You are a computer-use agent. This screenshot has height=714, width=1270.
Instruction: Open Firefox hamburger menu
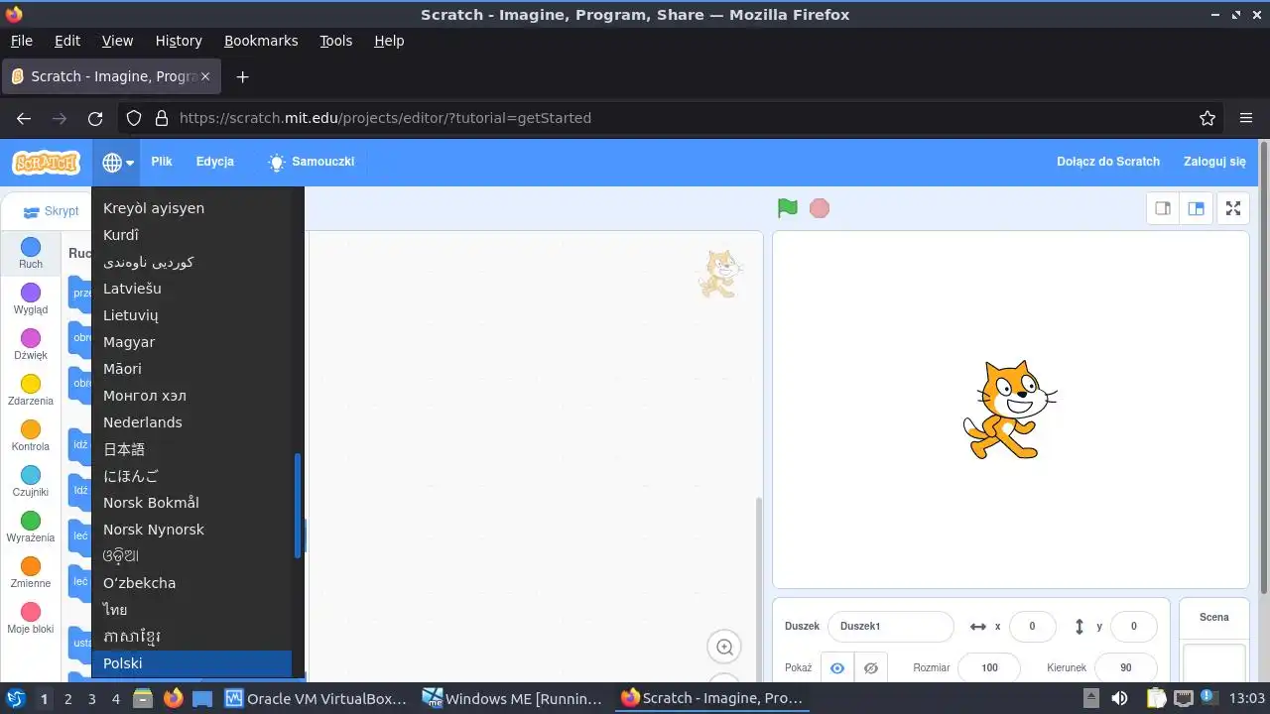click(1246, 118)
